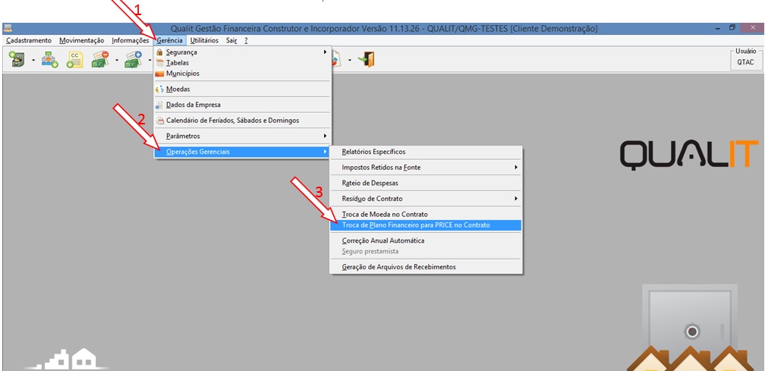Expand Resíduo de Contrato submenu

(x=426, y=199)
